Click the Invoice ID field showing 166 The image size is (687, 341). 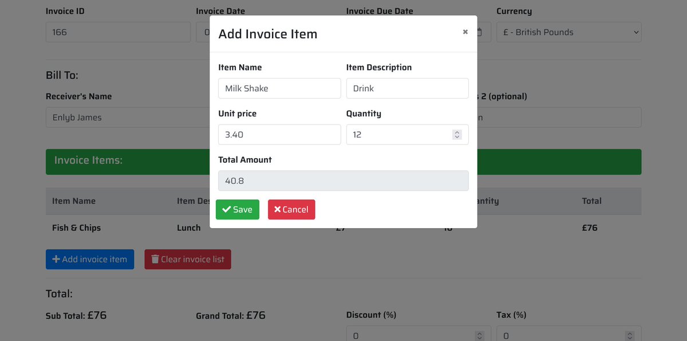pyautogui.click(x=118, y=32)
